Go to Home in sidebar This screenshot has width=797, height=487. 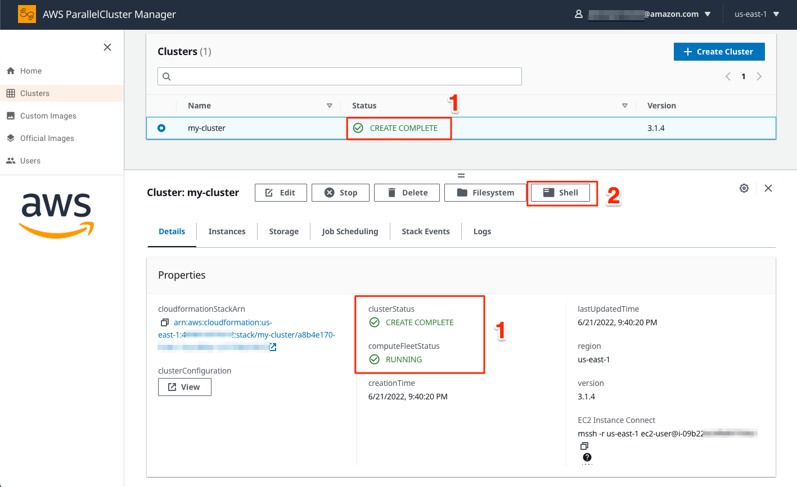pyautogui.click(x=31, y=71)
